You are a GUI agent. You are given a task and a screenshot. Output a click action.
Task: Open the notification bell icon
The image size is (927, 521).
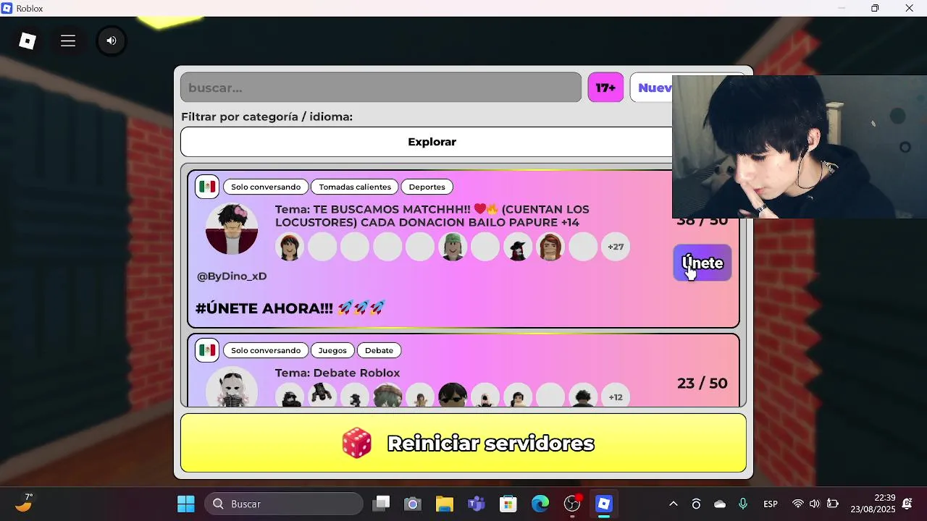[x=907, y=504]
